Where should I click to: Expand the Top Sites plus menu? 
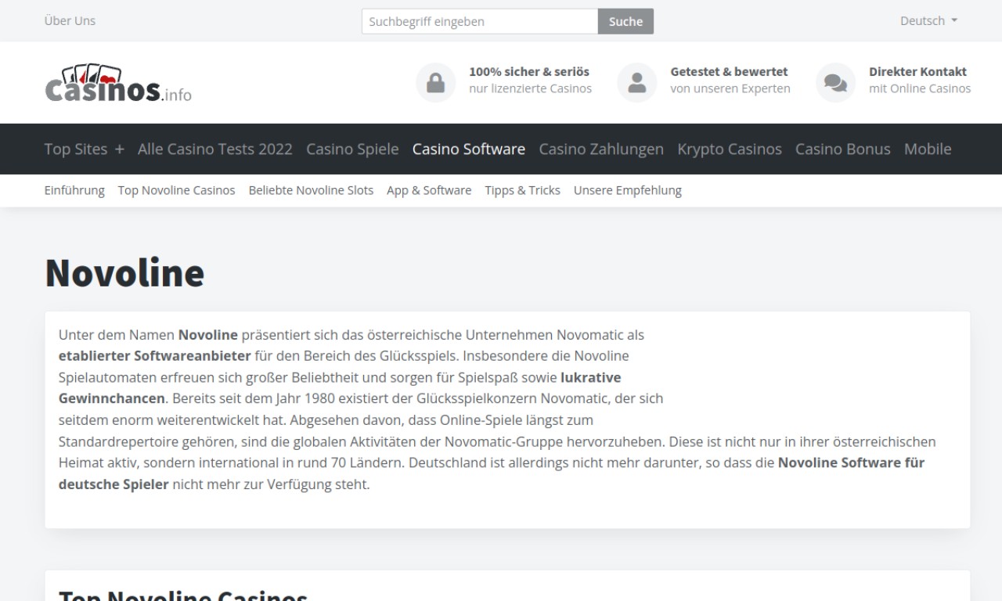(84, 149)
